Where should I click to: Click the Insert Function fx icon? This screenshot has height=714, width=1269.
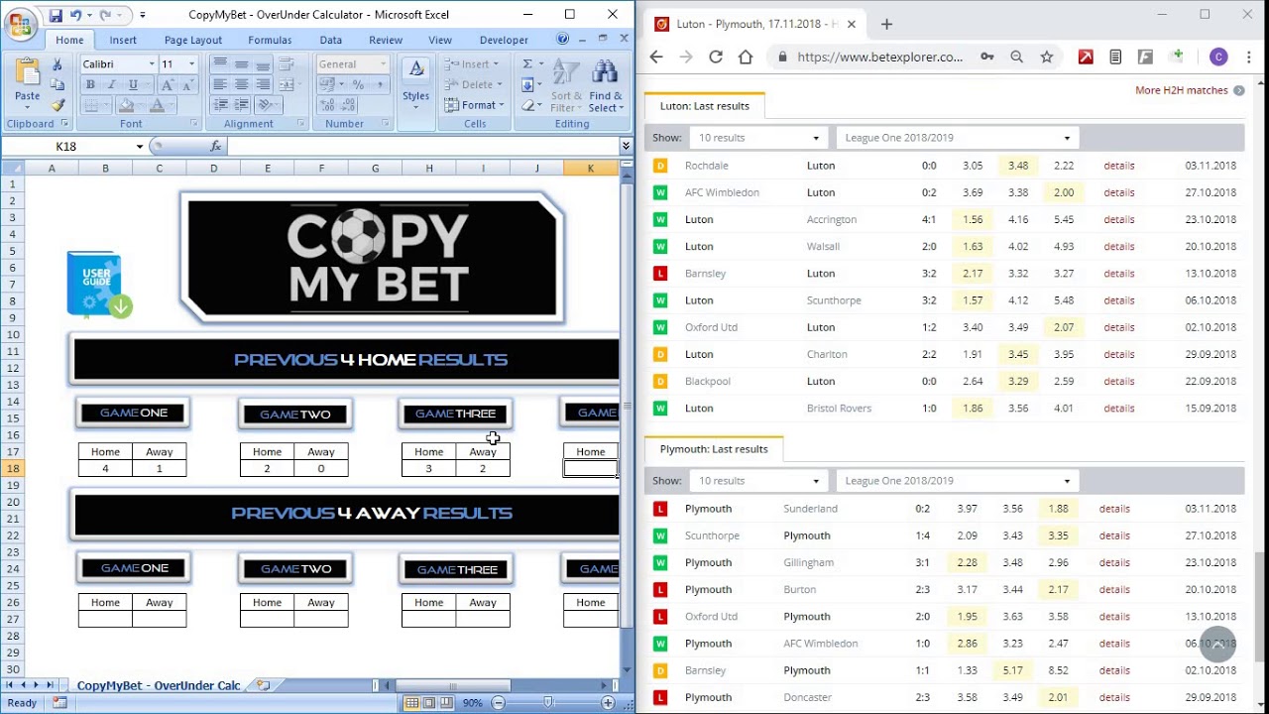(x=215, y=146)
